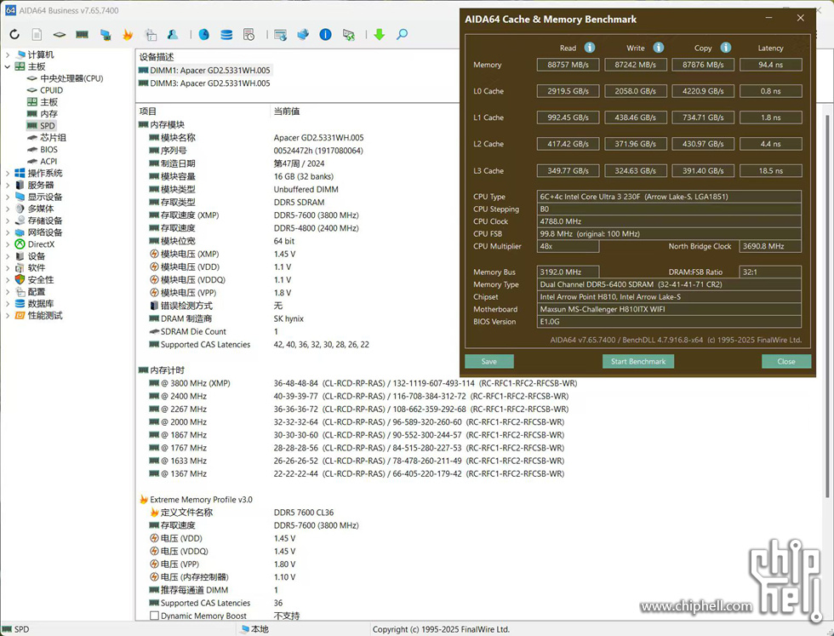Expand the 存储设备 tree node arrow
The image size is (834, 636).
pos(8,221)
